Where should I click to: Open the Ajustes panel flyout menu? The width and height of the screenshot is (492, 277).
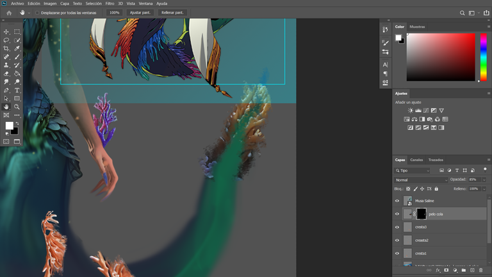coord(489,93)
